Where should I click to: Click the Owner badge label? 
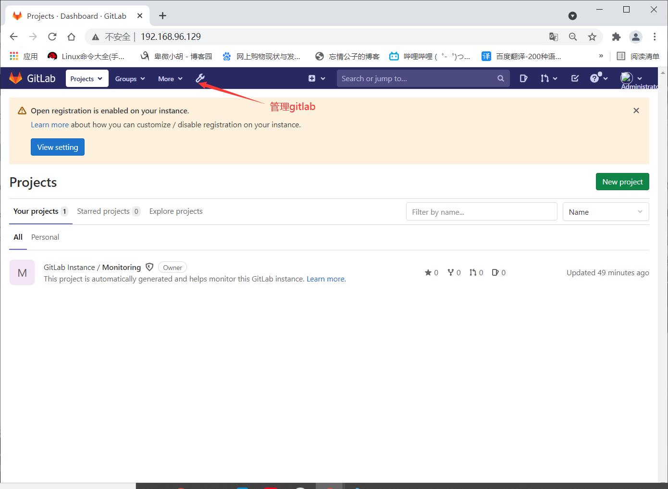coord(173,268)
